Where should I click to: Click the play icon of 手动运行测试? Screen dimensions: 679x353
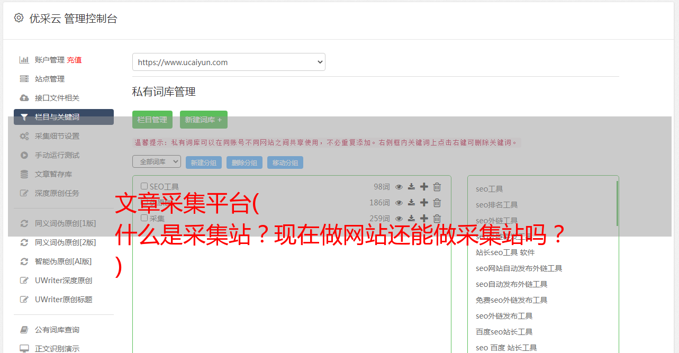click(24, 155)
